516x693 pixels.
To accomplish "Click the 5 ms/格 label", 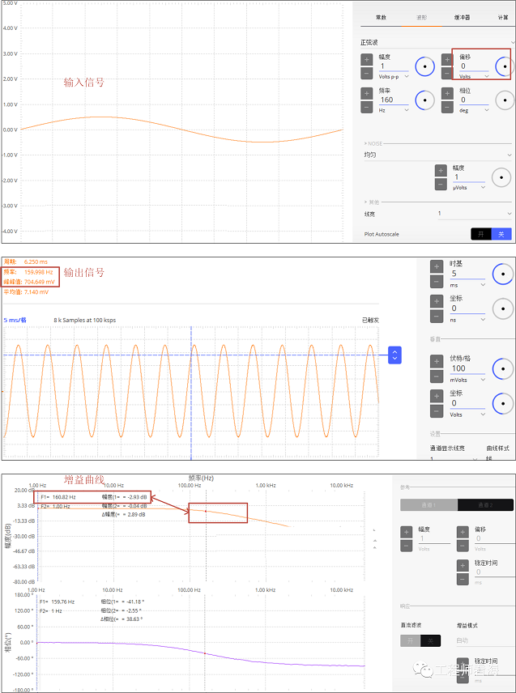I will pos(15,320).
